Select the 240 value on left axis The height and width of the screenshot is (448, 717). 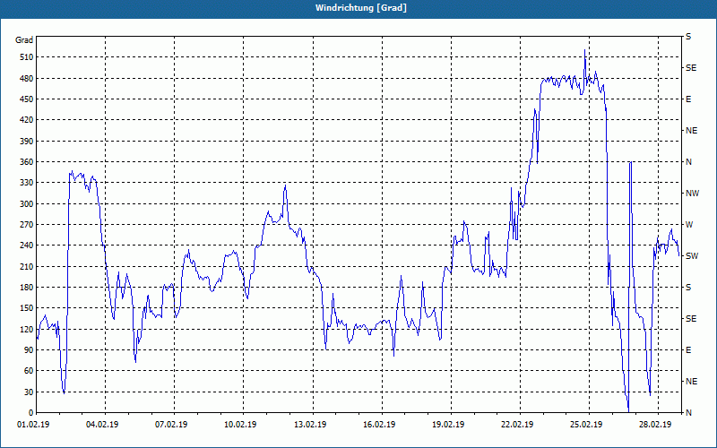click(27, 246)
